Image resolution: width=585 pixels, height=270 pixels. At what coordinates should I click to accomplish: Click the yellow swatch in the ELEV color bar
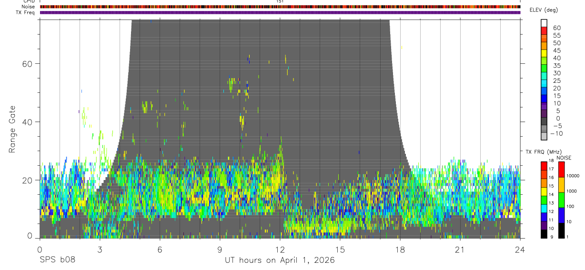tap(544, 53)
